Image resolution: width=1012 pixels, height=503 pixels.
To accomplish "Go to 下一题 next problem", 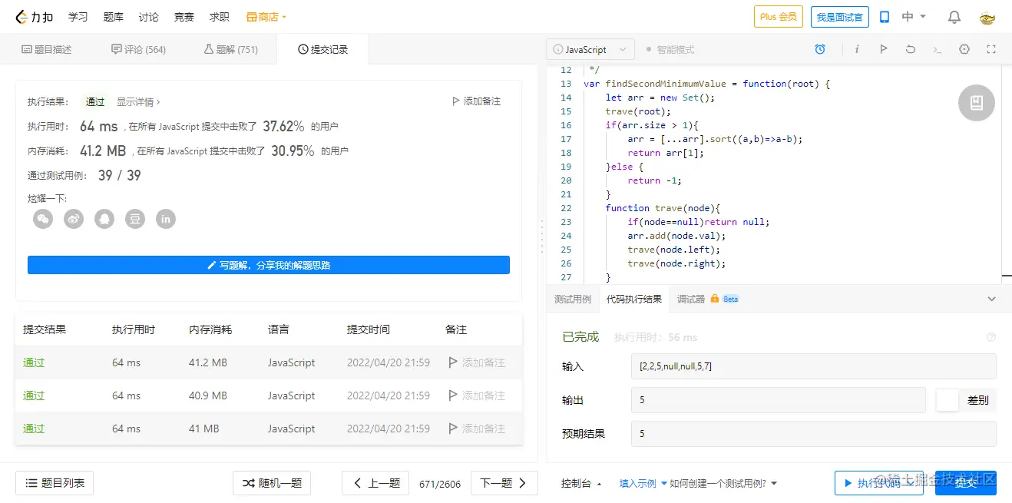I will pyautogui.click(x=504, y=483).
